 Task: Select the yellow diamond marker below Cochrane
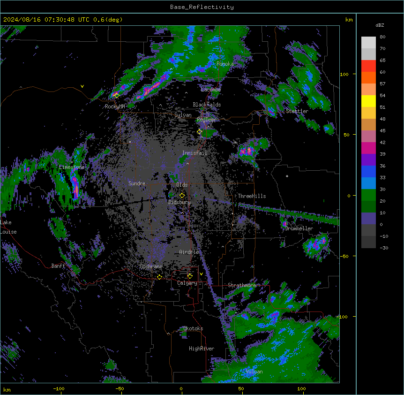point(159,277)
